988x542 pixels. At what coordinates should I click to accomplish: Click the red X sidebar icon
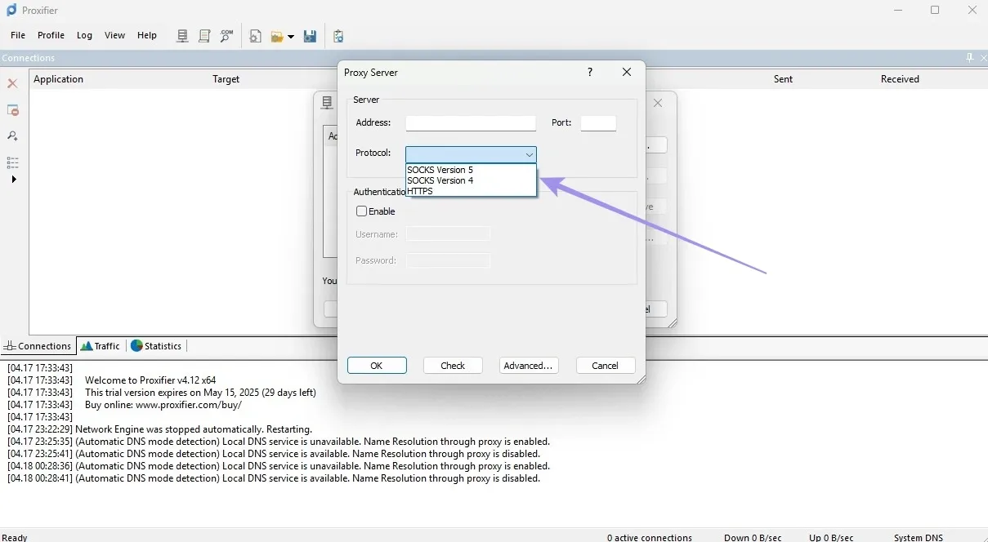(12, 83)
